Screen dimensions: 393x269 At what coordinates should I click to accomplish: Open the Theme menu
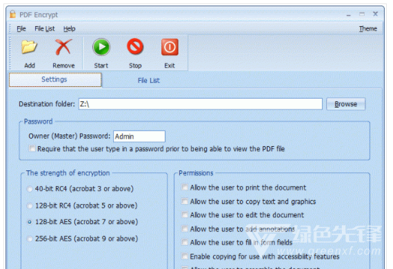click(368, 28)
